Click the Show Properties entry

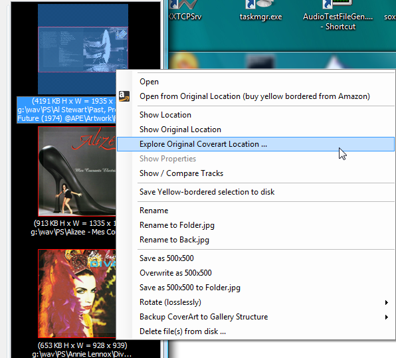pyautogui.click(x=256, y=159)
